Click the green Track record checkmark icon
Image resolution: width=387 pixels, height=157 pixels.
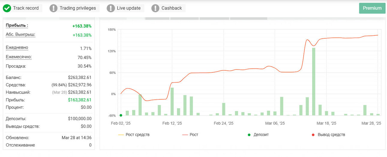pos(7,8)
